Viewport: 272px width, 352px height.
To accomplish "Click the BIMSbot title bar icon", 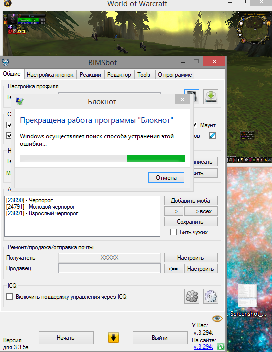I will [x=6, y=62].
